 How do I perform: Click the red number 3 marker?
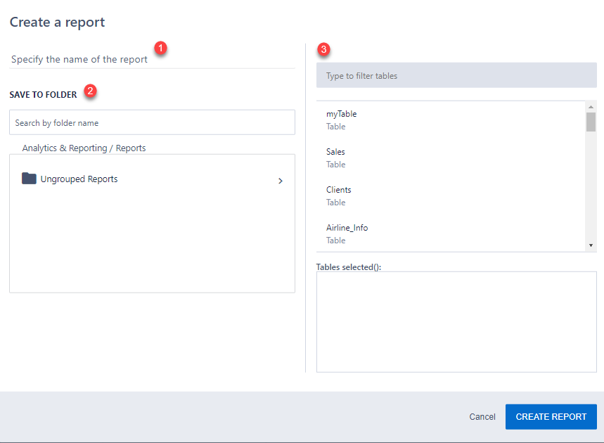(323, 49)
